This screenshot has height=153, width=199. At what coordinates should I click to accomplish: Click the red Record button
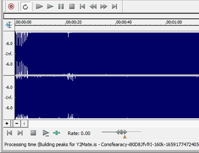coord(11,6)
